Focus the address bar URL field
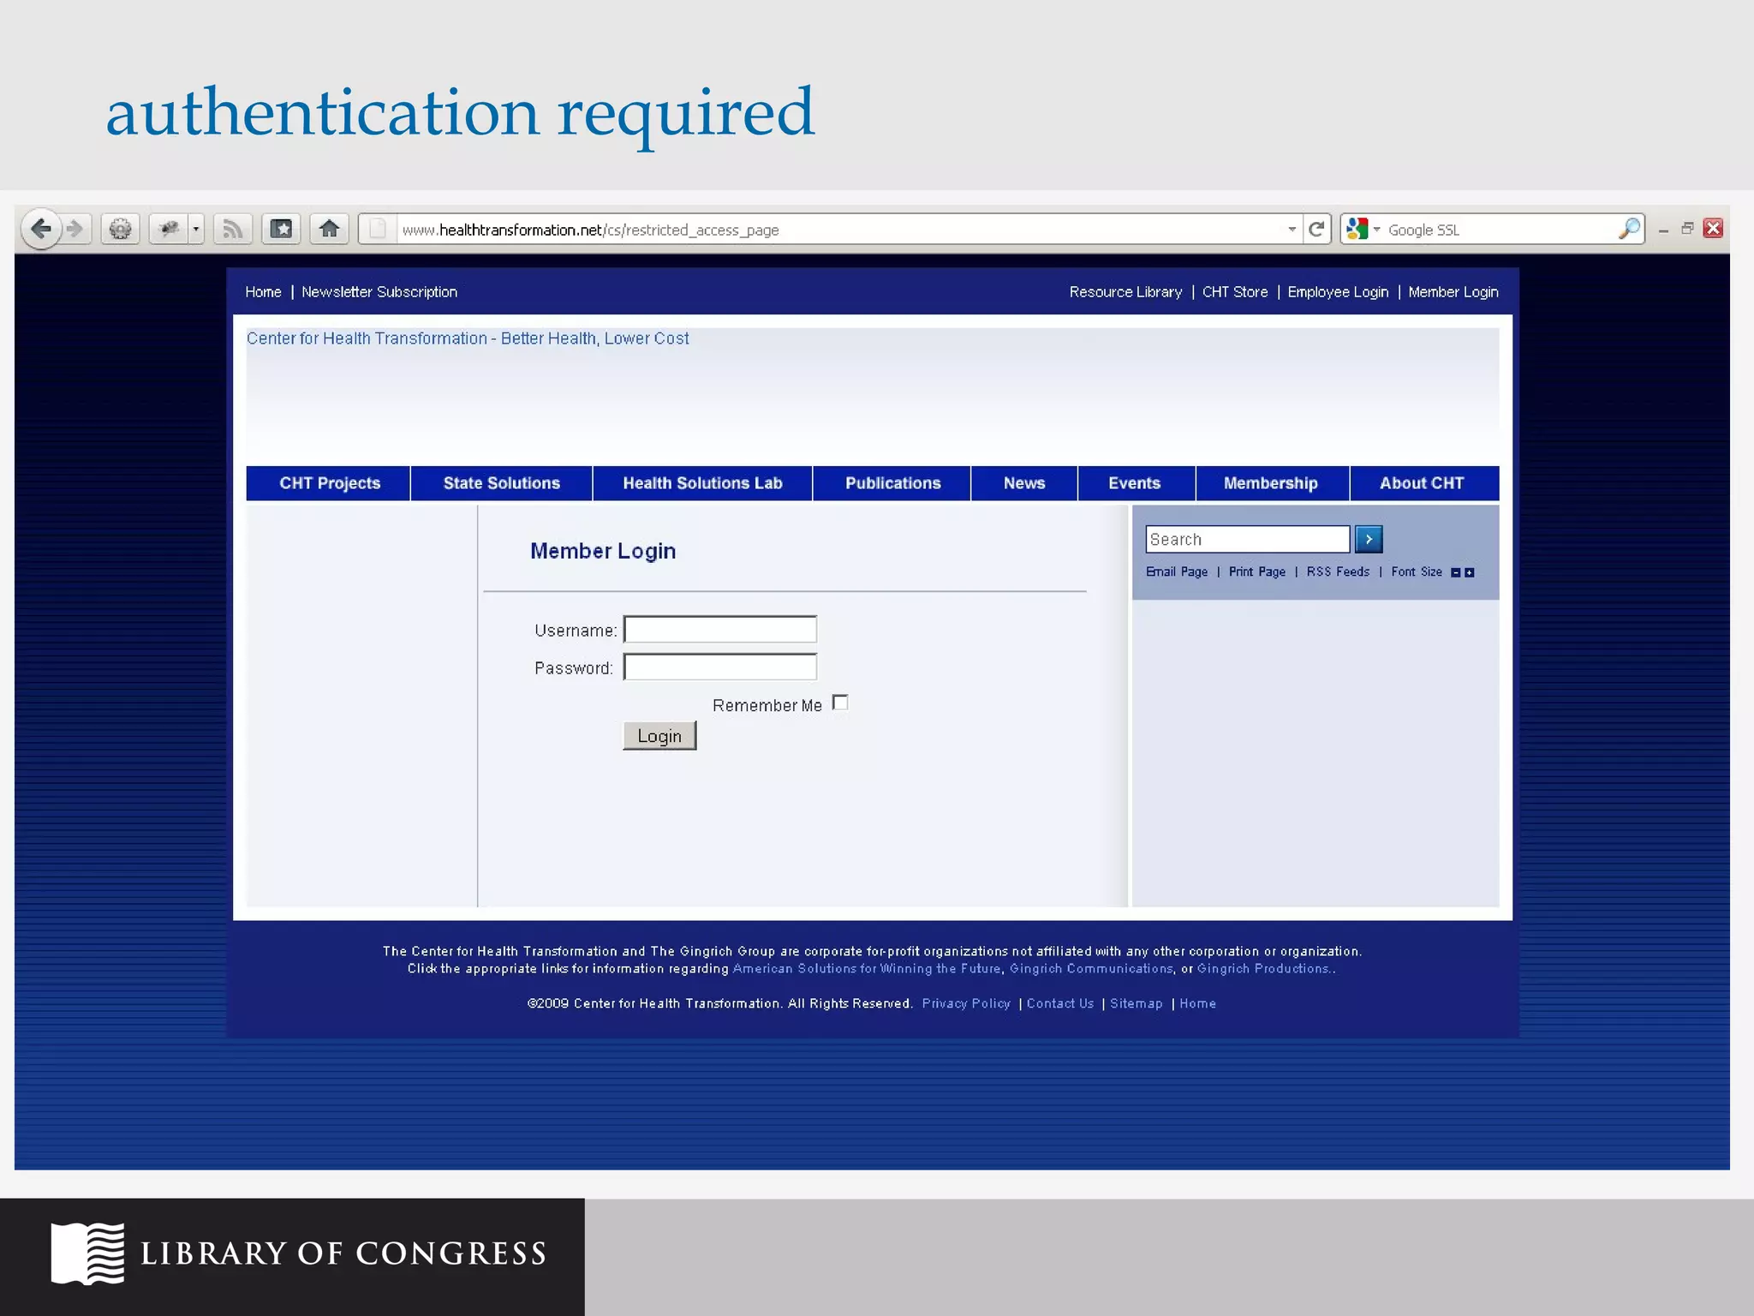 (839, 230)
